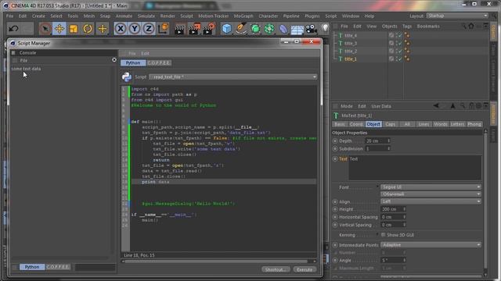The width and height of the screenshot is (501, 281).
Task: Open the MoGraph menu
Action: (243, 16)
